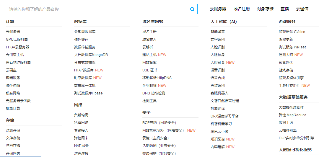Open 知识图谱 product link
Viewport: 319px width, 157px height.
coord(218,139)
